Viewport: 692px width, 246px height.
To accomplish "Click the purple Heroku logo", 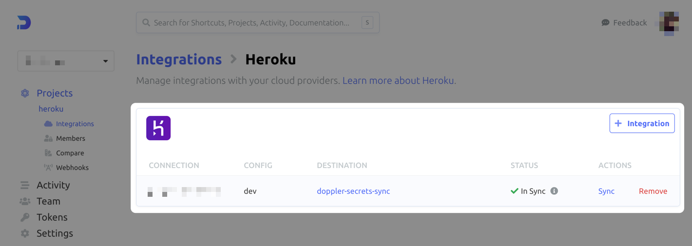I will [x=158, y=128].
